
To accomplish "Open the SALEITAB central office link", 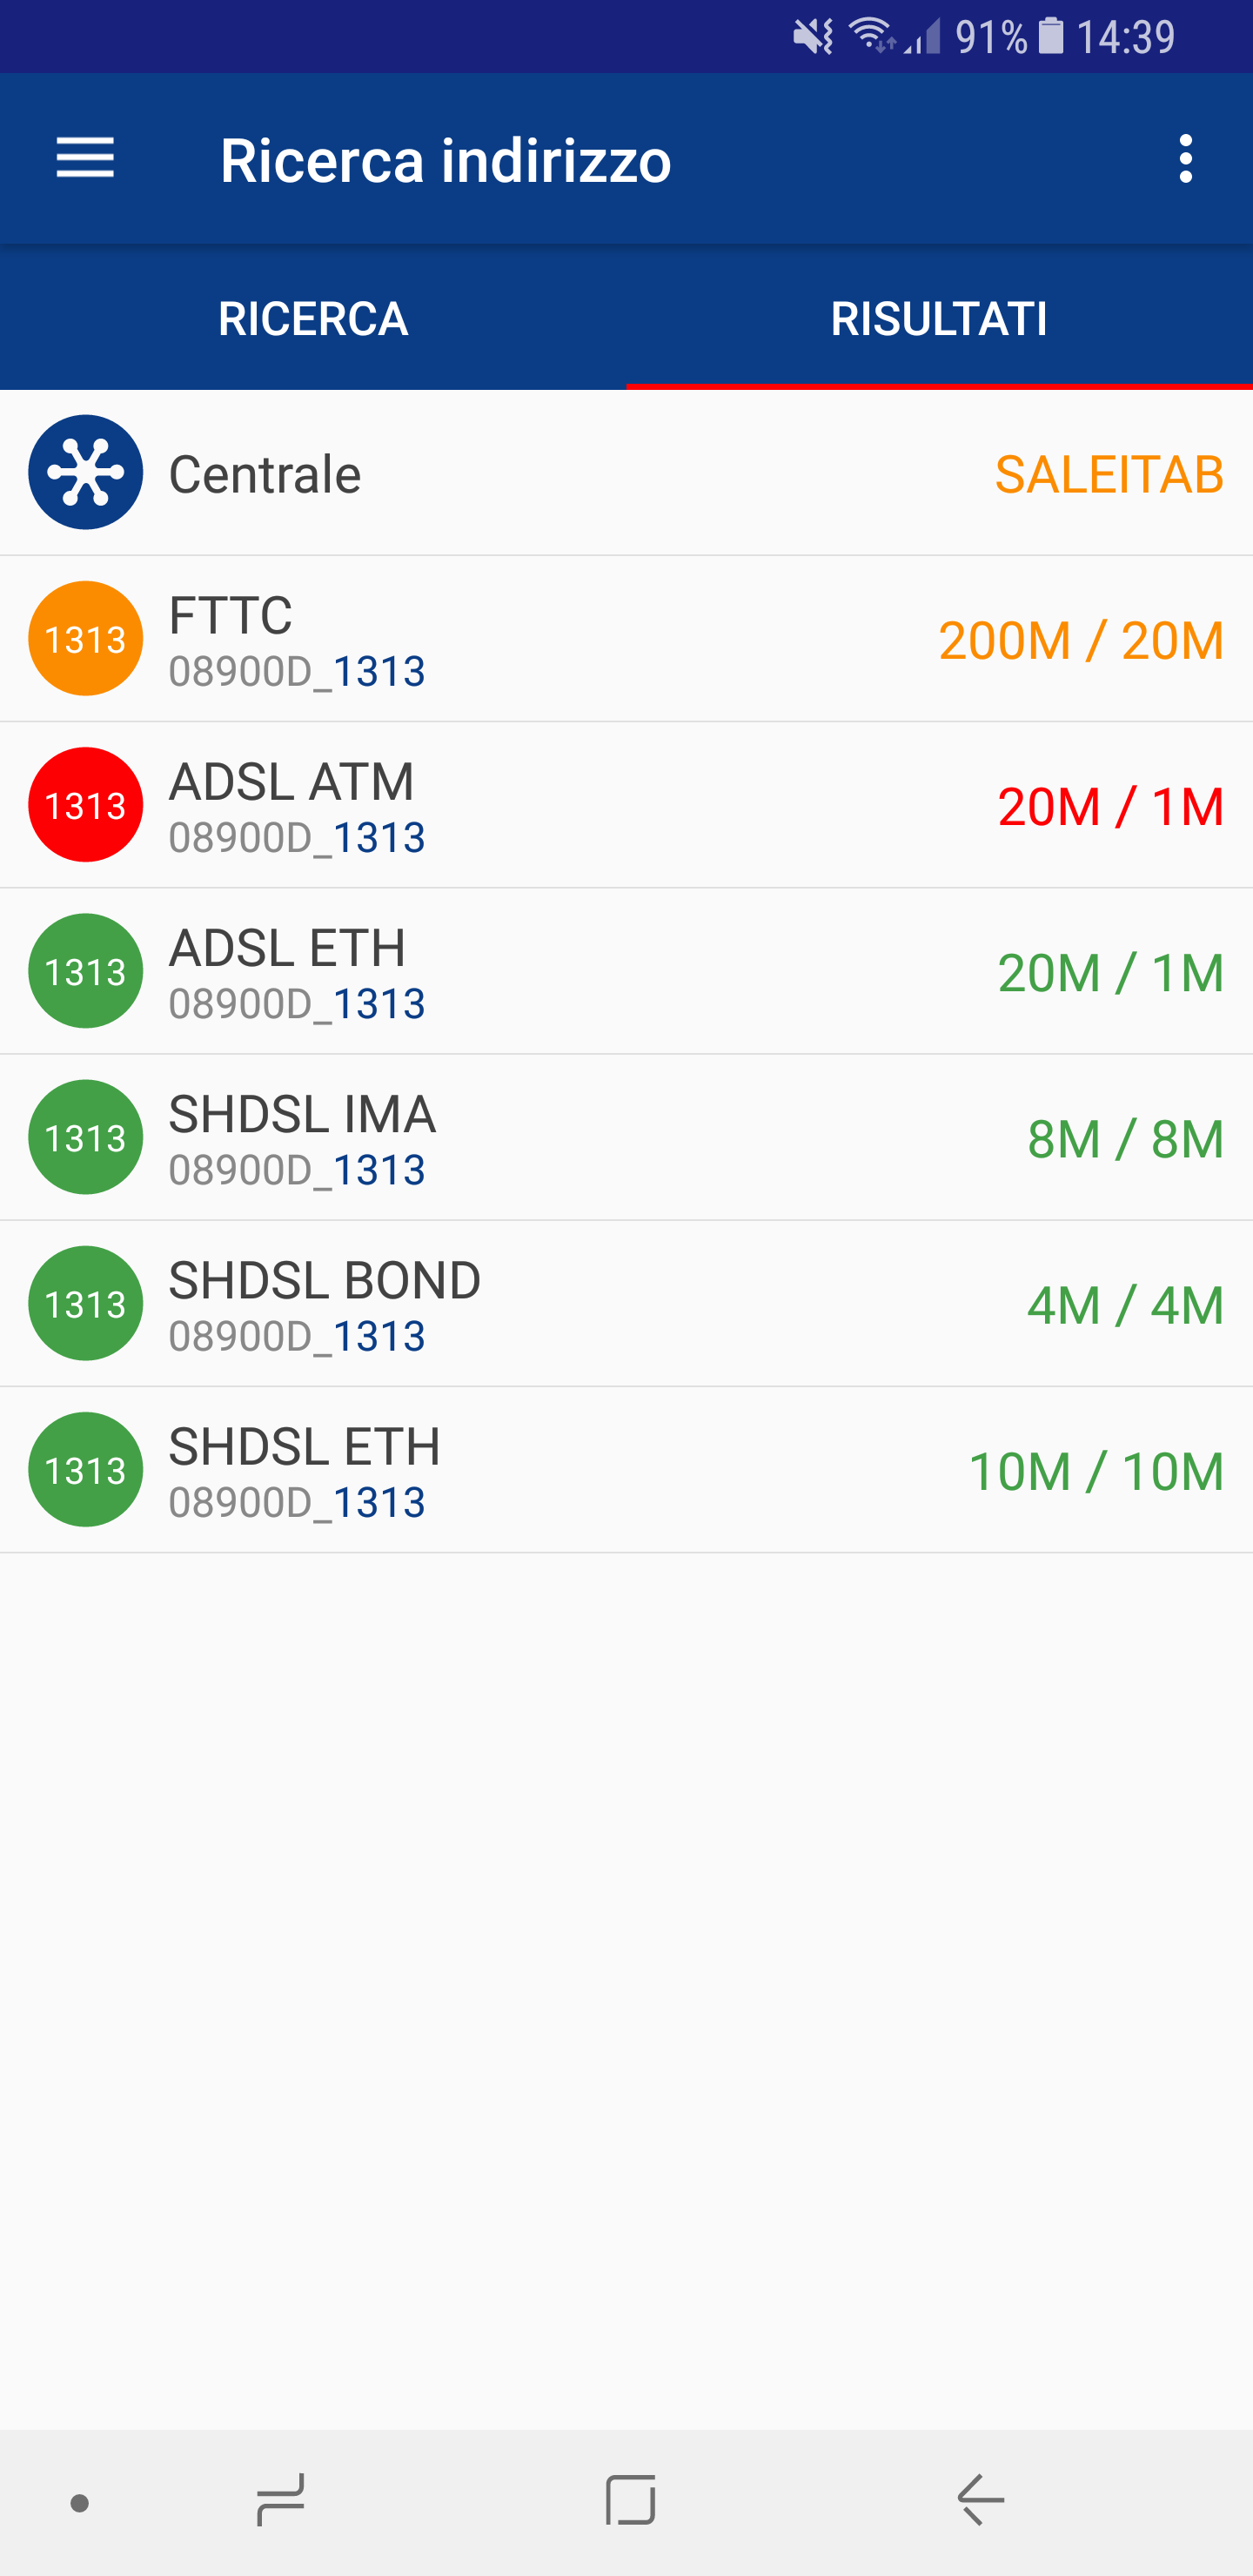I will 1109,474.
